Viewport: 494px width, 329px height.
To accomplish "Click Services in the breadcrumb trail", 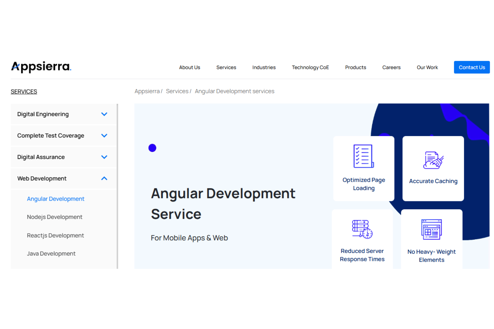I will [177, 91].
